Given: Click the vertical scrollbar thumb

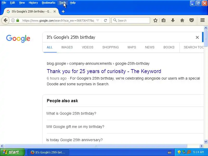Looking at the screenshot, I should click(x=206, y=38).
